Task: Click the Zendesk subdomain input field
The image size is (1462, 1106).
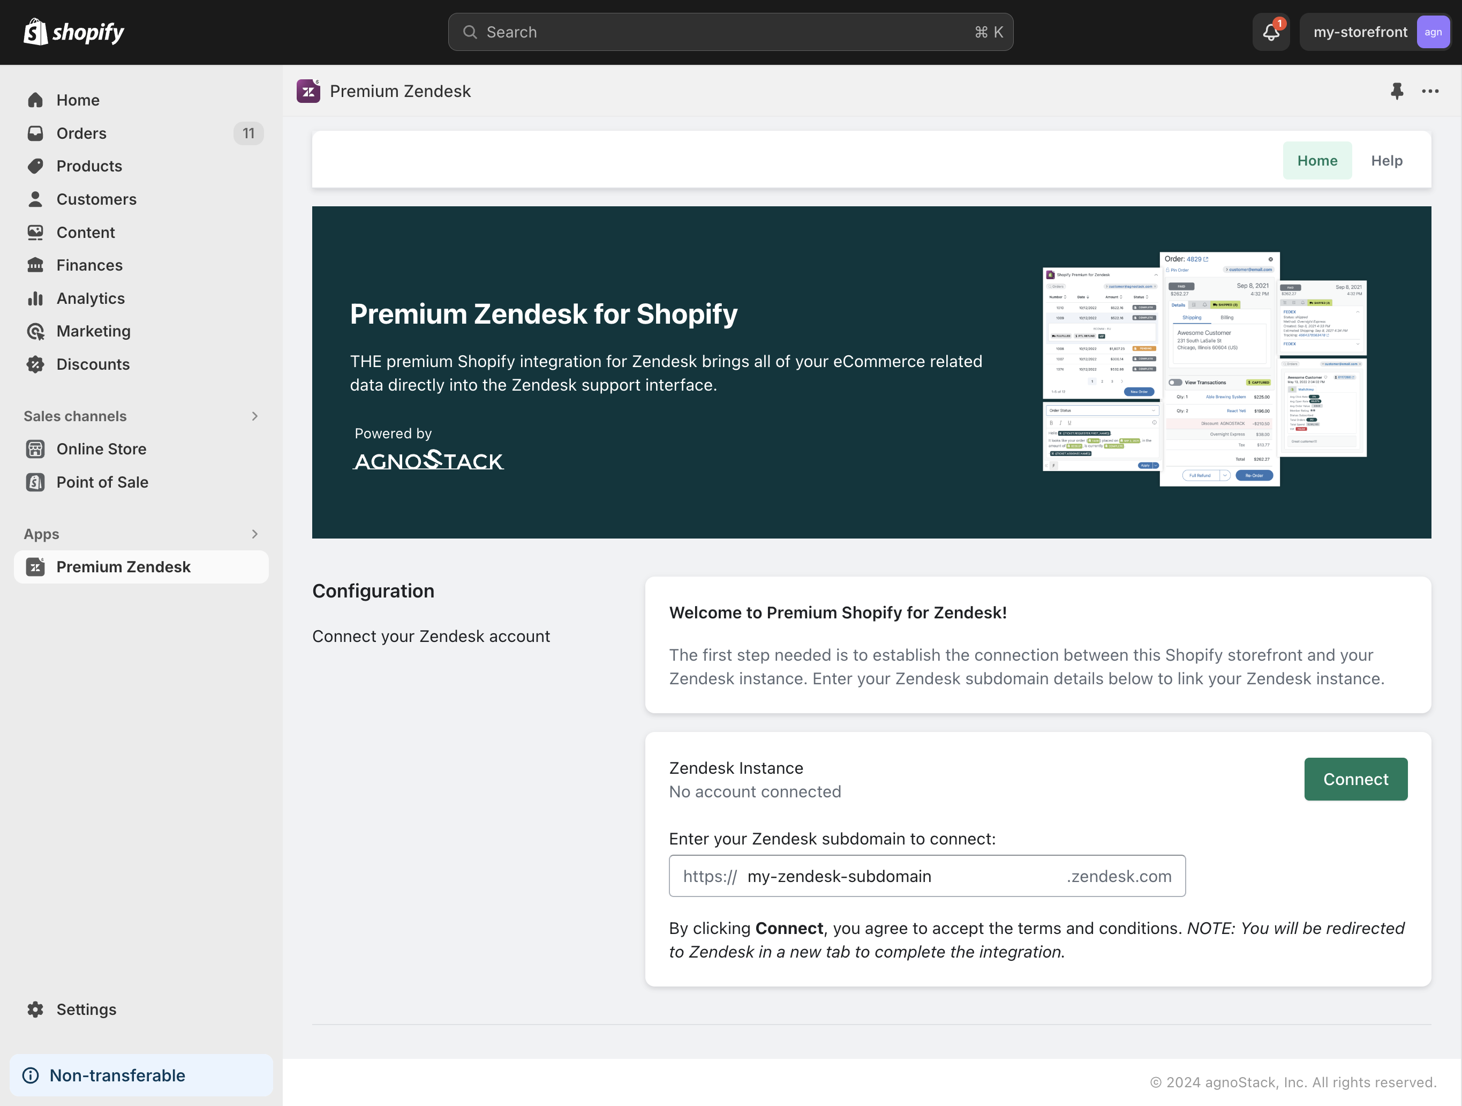Action: [926, 876]
